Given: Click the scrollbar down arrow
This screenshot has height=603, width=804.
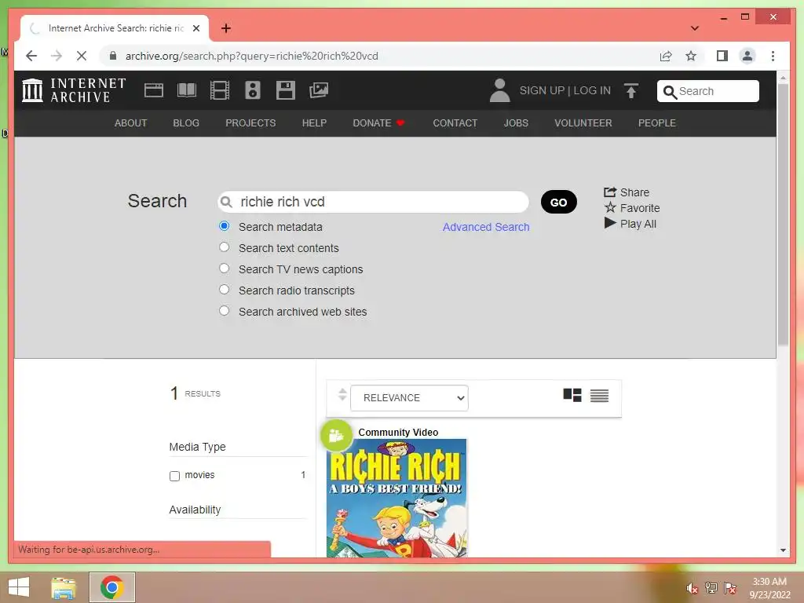Looking at the screenshot, I should [783, 550].
